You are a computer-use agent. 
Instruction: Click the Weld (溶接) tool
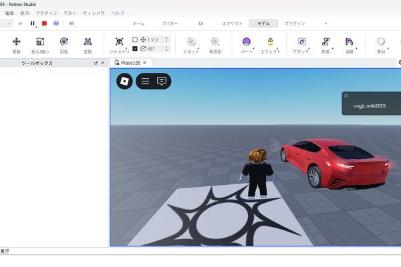click(350, 45)
